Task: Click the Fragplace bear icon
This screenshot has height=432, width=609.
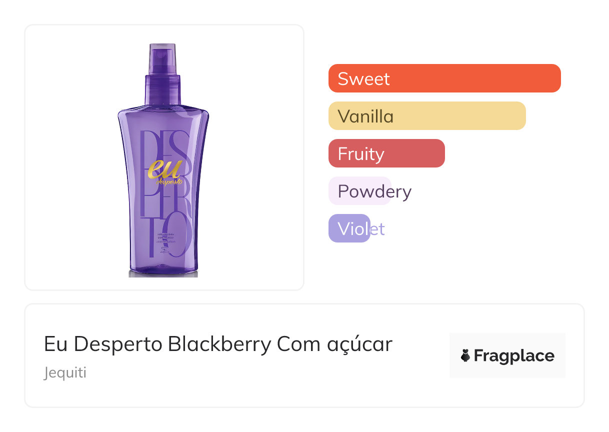Action: (x=465, y=356)
